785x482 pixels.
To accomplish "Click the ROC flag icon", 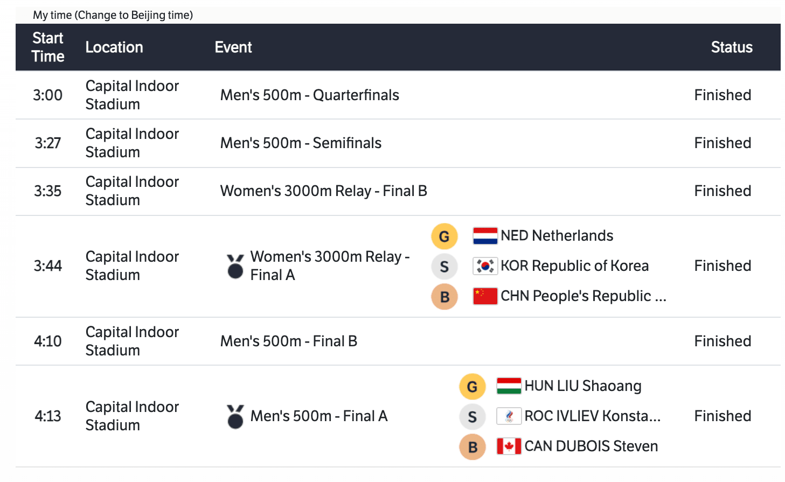I will tap(509, 416).
